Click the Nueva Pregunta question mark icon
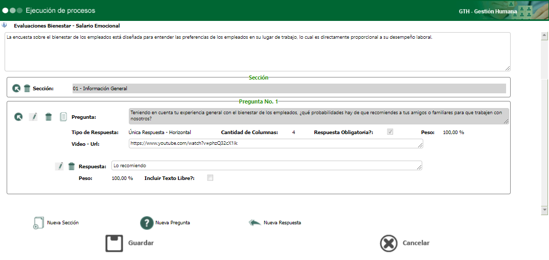This screenshot has height=260, width=549. pos(147,223)
